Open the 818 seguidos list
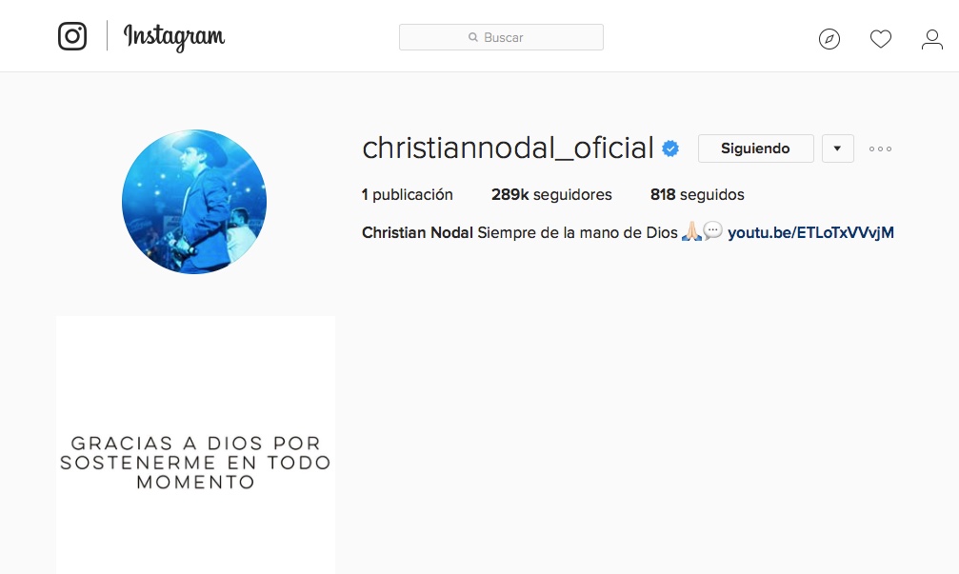This screenshot has height=574, width=959. 697,194
